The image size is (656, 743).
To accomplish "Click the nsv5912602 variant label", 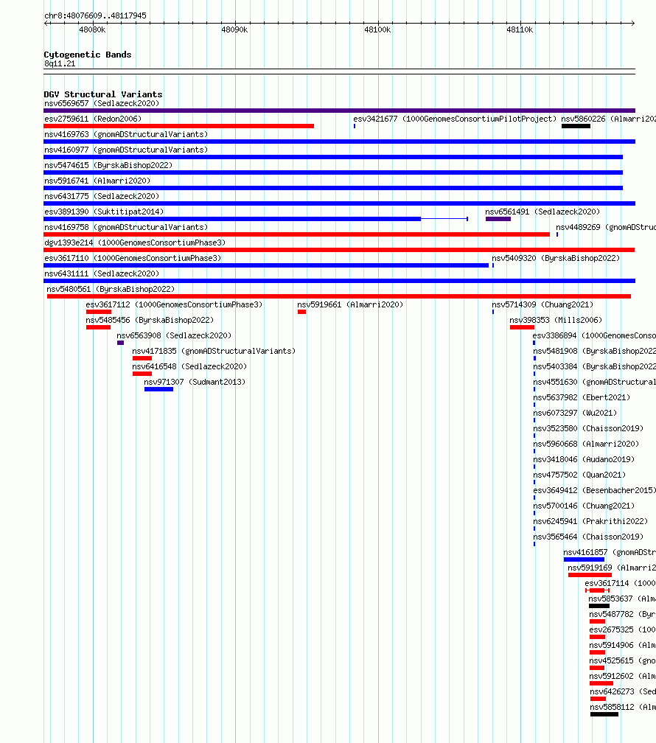I will (622, 676).
